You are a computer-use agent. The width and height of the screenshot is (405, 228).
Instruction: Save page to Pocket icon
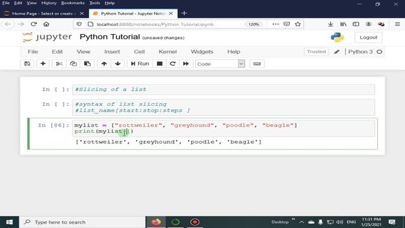(x=287, y=24)
